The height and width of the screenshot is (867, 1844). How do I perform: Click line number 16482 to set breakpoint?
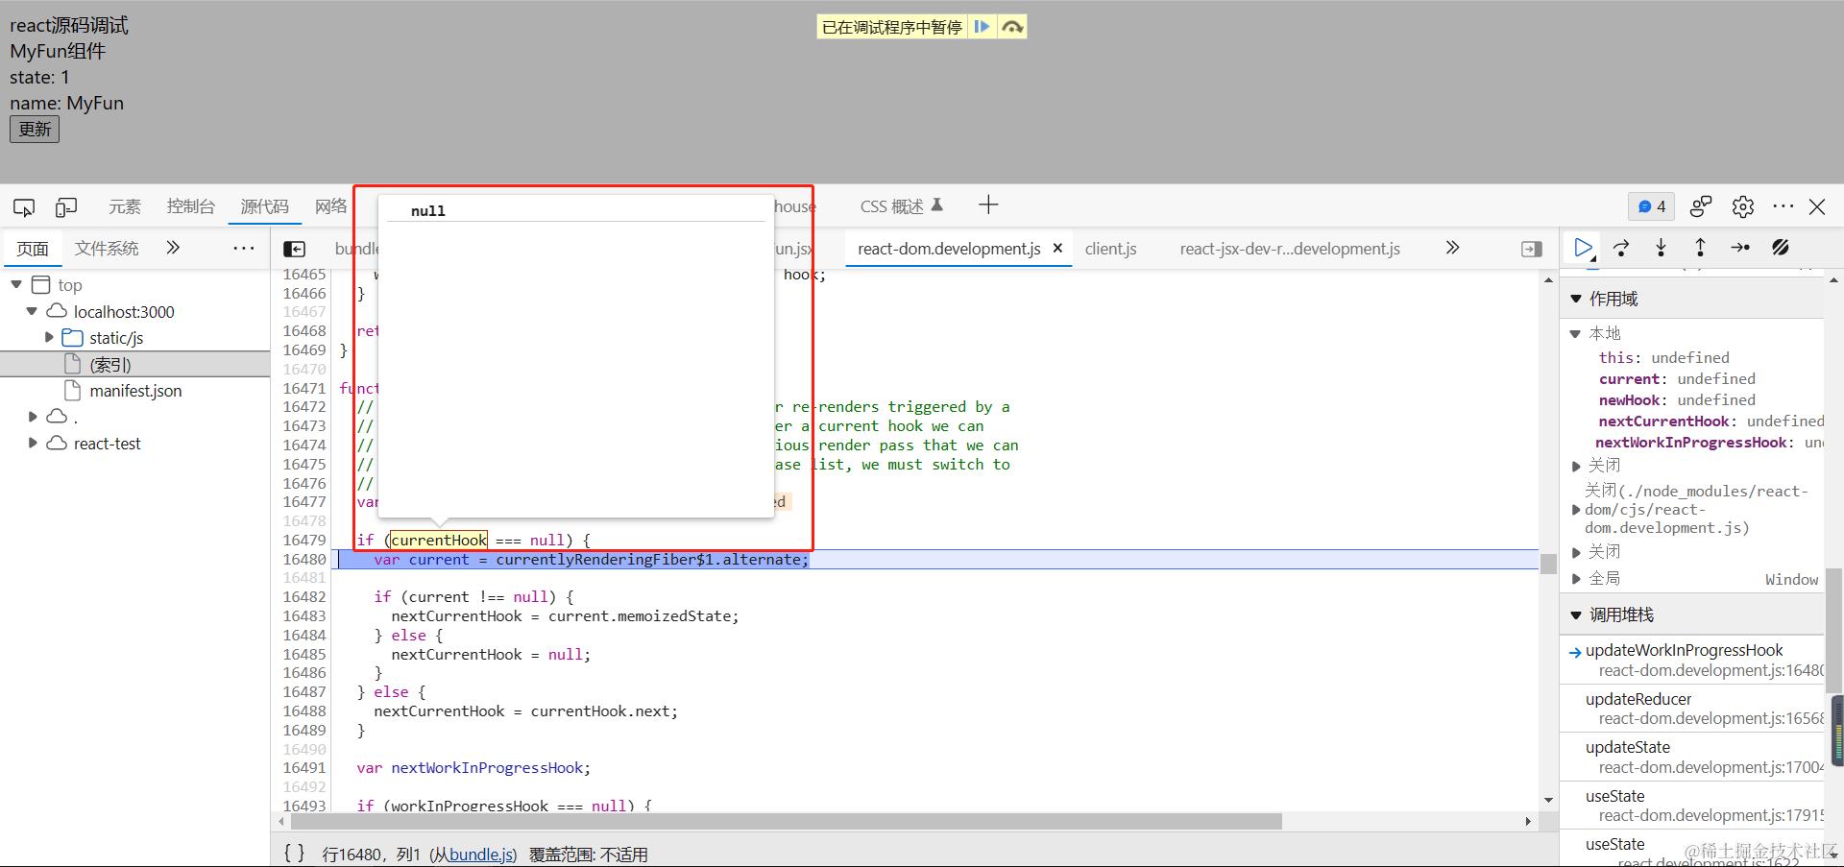tap(304, 596)
